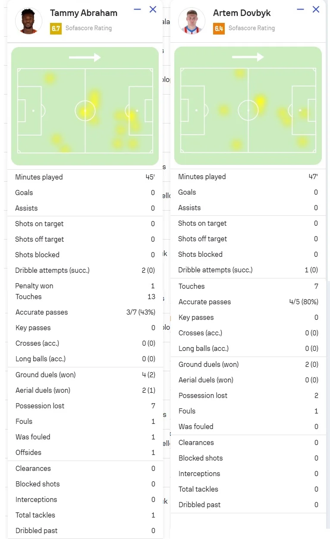The image size is (330, 540).
Task: Close Tammy Abraham's stats panel
Action: (x=153, y=9)
